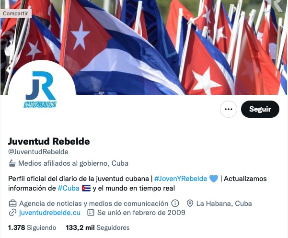View the 133,2 mil Seguidores list
The height and width of the screenshot is (238, 288).
98,227
